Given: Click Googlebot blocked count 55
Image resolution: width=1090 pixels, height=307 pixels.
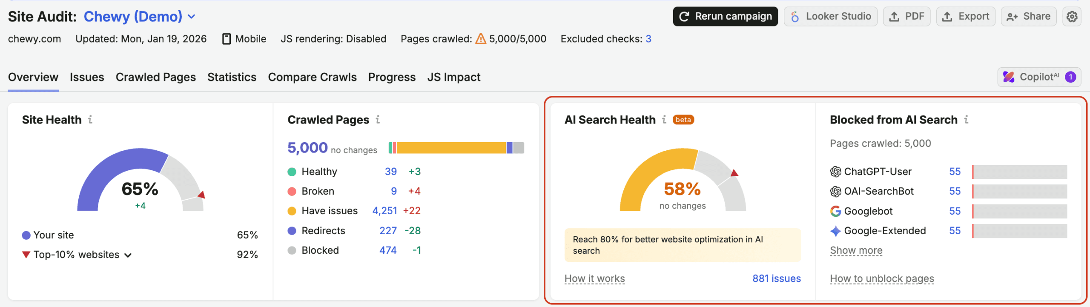Looking at the screenshot, I should pos(955,211).
